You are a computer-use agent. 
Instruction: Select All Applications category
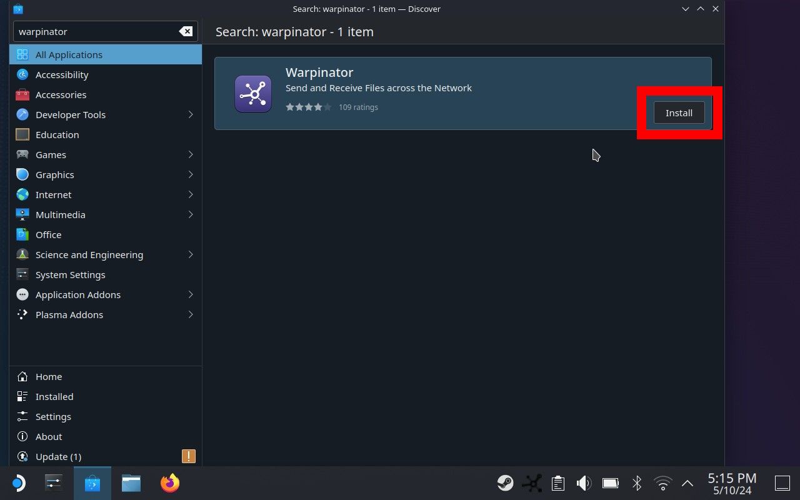pos(106,54)
